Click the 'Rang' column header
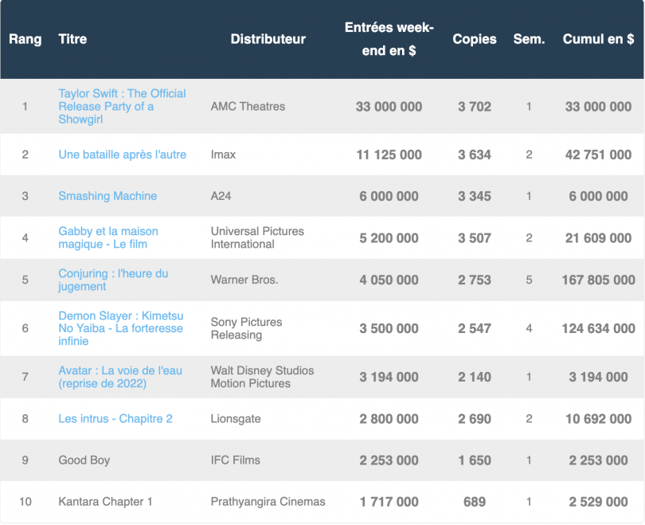 (x=25, y=39)
